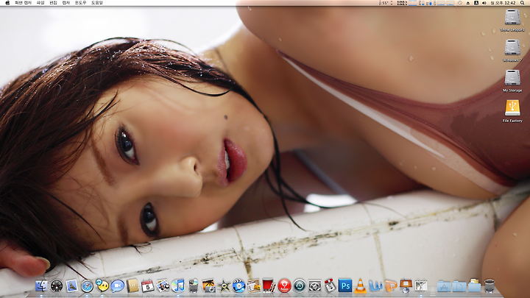The image size is (530, 298).
Task: Launch Microsoft Word W icon
Action: [375, 286]
